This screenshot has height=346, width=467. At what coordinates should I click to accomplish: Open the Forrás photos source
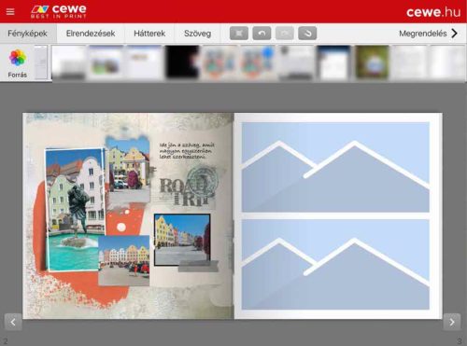coord(18,62)
